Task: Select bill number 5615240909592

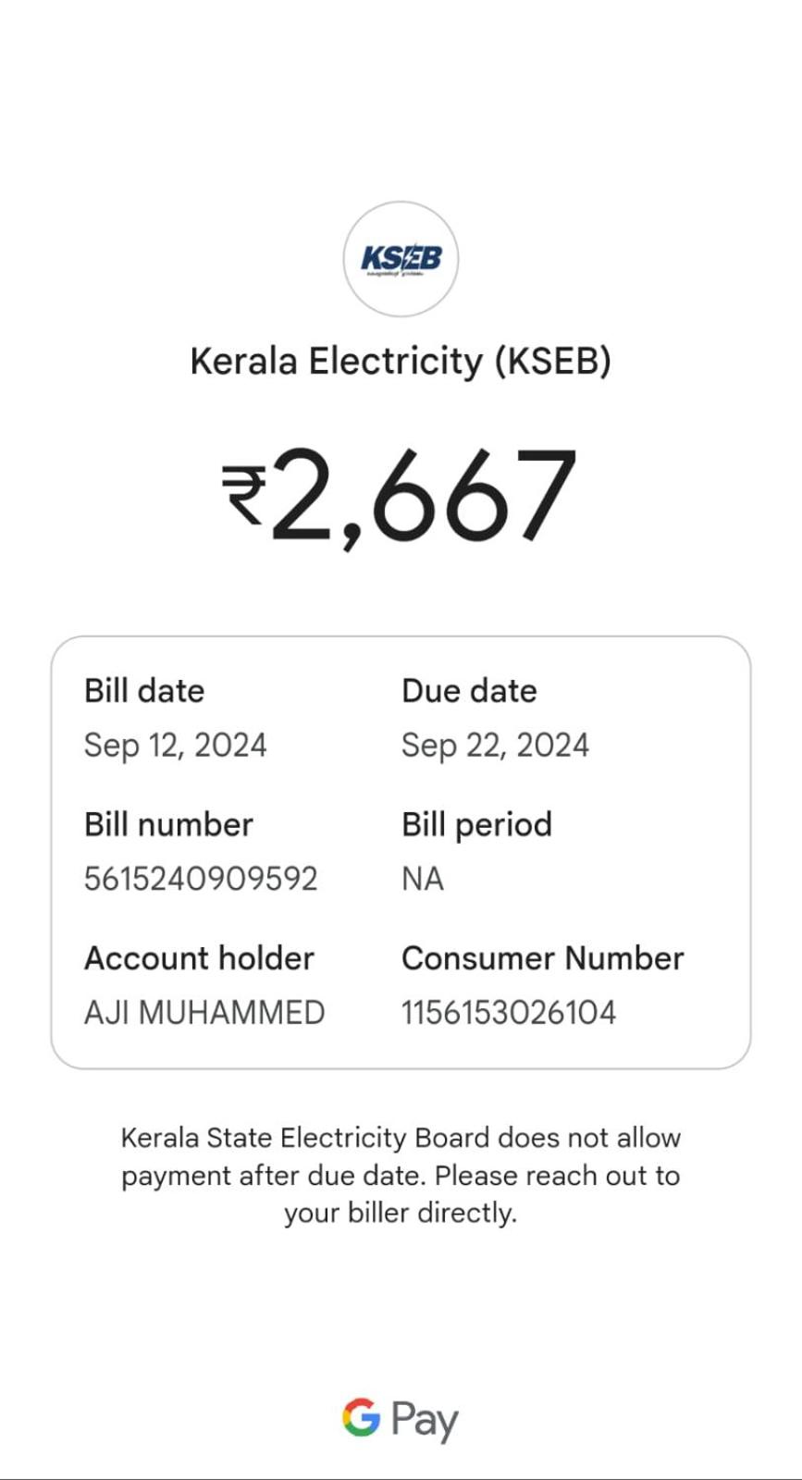Action: pyautogui.click(x=201, y=879)
